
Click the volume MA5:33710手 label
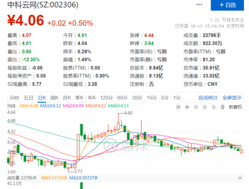54,178
